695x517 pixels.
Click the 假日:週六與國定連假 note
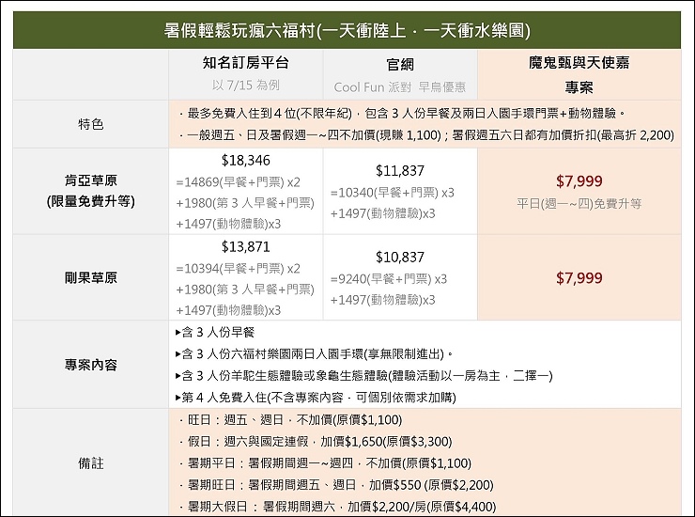[316, 442]
